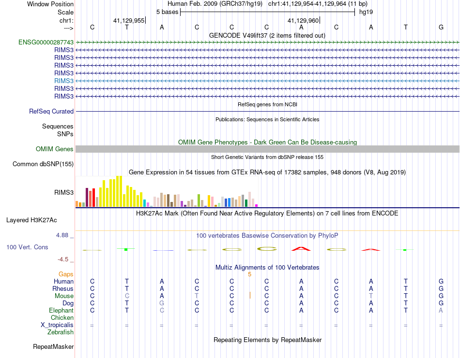The width and height of the screenshot is (460, 358).
Task: Click the orange 5 in the Gaps row
Action: pos(250,274)
